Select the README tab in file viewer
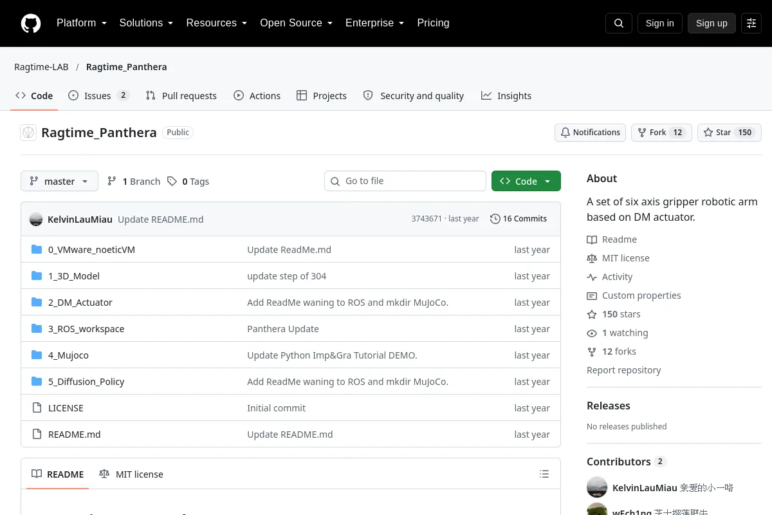The height and width of the screenshot is (515, 772). tap(58, 474)
